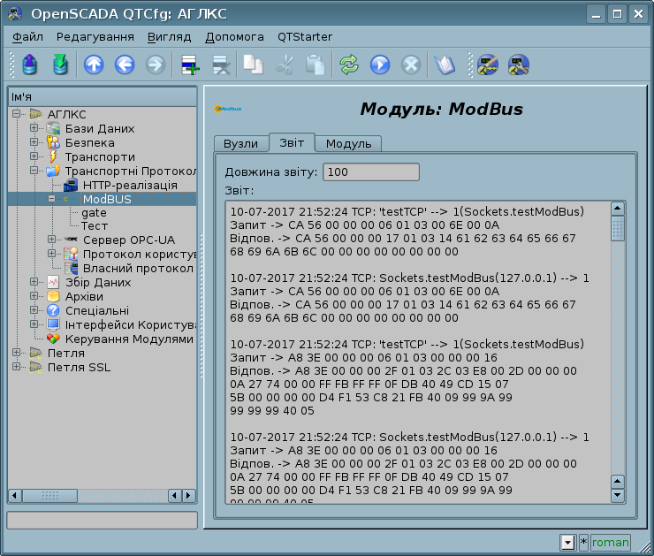This screenshot has width=654, height=556.
Task: Click the Спеціальні question mark icon
Action: pos(53,311)
